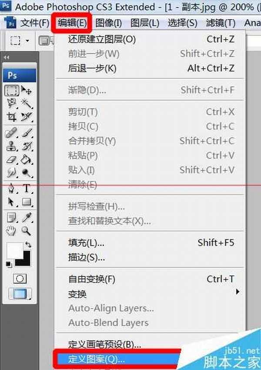Select the Clone Stamp tool

tap(12, 147)
